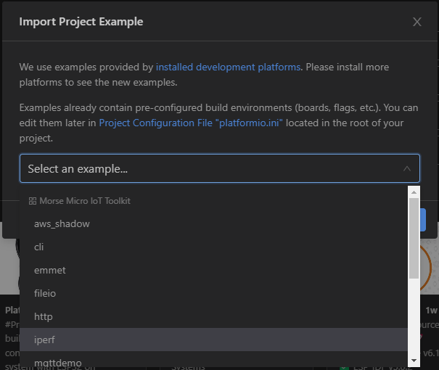Screen dimensions: 439x370
Task: Open the installed development platforms link
Action: point(228,67)
